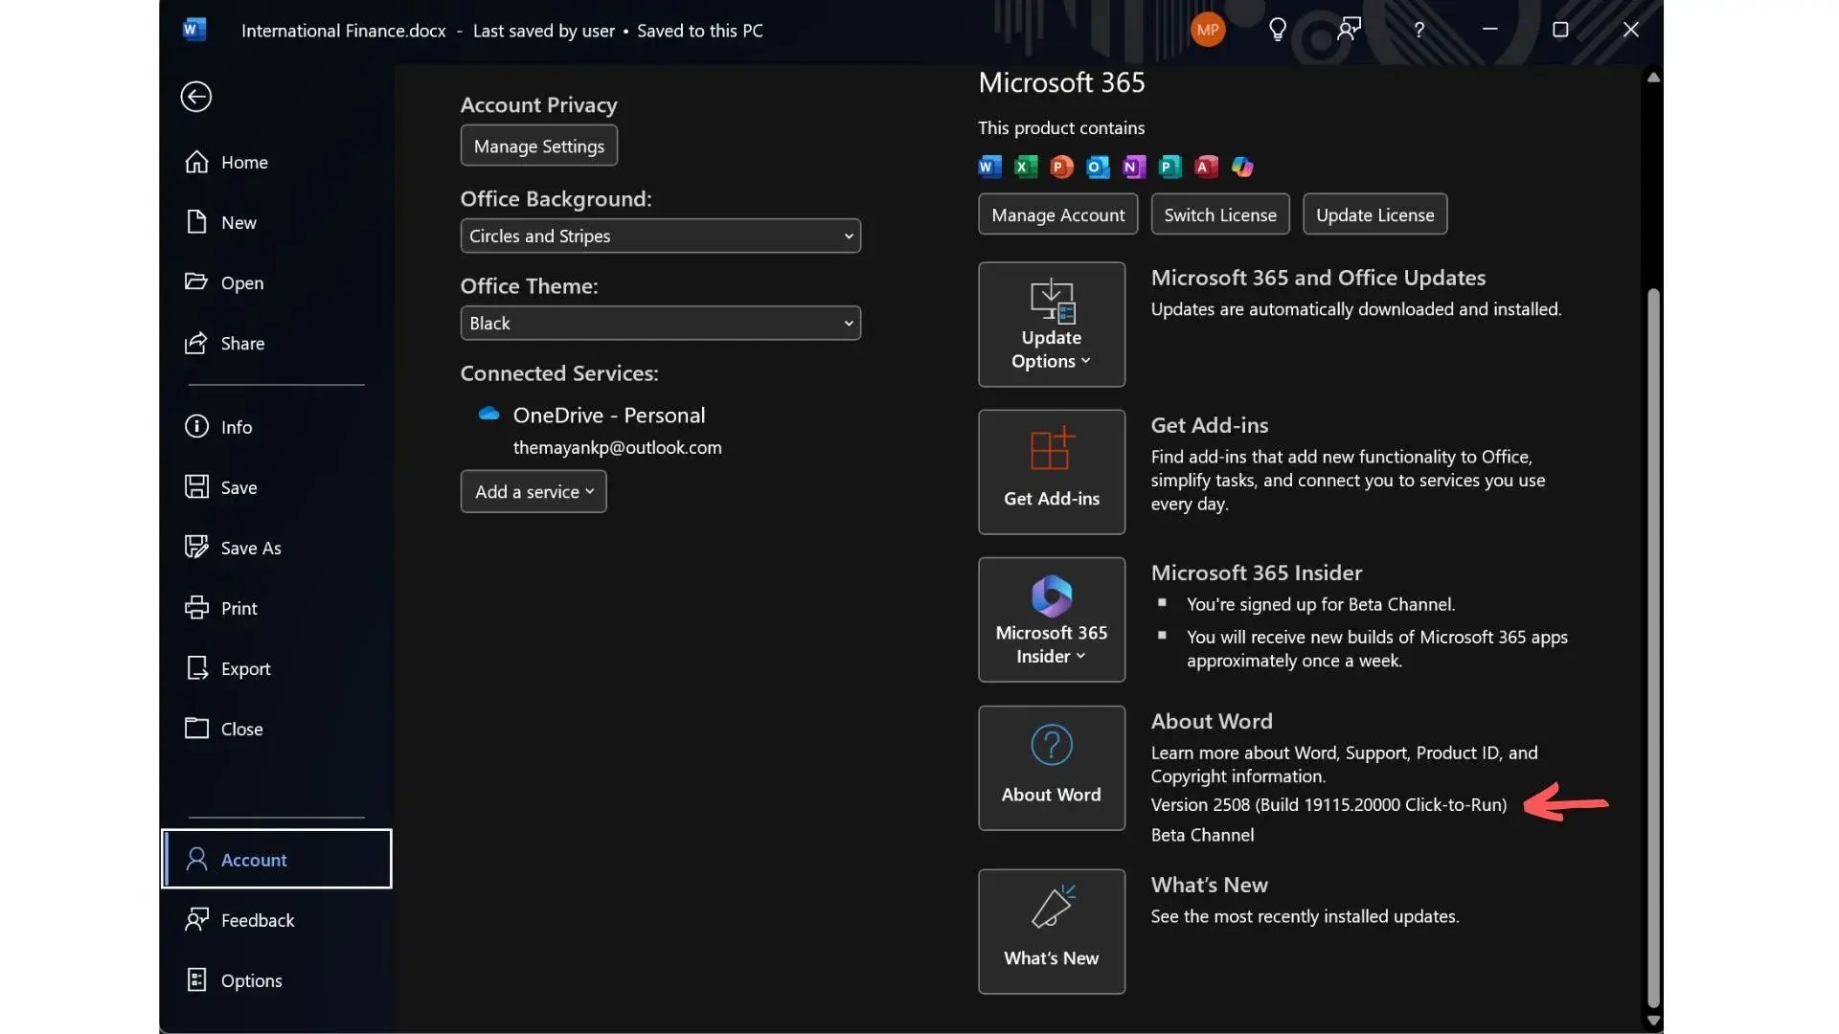Click the Access product icon
Viewport: 1839px width, 1034px height.
(x=1206, y=167)
